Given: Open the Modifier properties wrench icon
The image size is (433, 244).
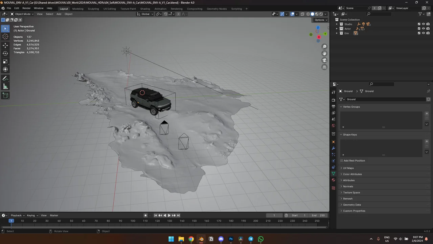Looking at the screenshot, I should (333, 148).
